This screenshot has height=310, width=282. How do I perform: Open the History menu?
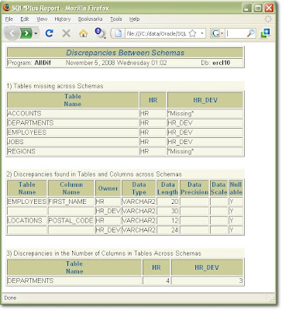[63, 19]
